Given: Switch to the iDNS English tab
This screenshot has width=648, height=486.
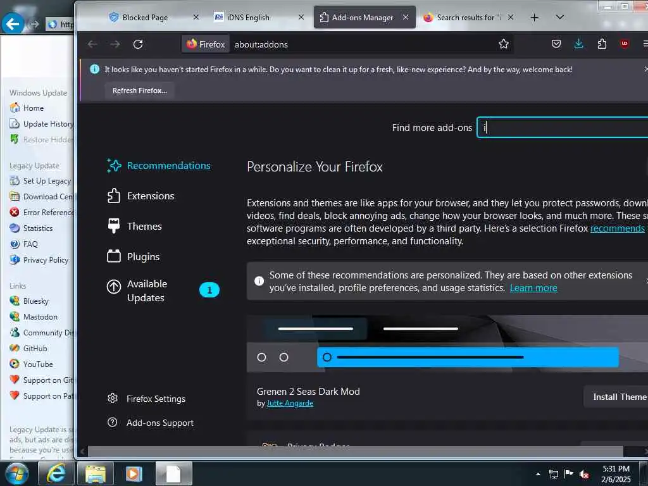Looking at the screenshot, I should pyautogui.click(x=259, y=17).
